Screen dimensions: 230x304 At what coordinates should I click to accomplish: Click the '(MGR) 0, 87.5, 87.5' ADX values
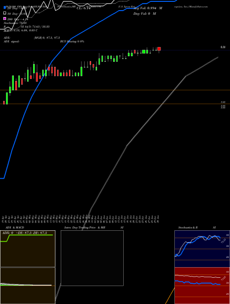coord(47,38)
